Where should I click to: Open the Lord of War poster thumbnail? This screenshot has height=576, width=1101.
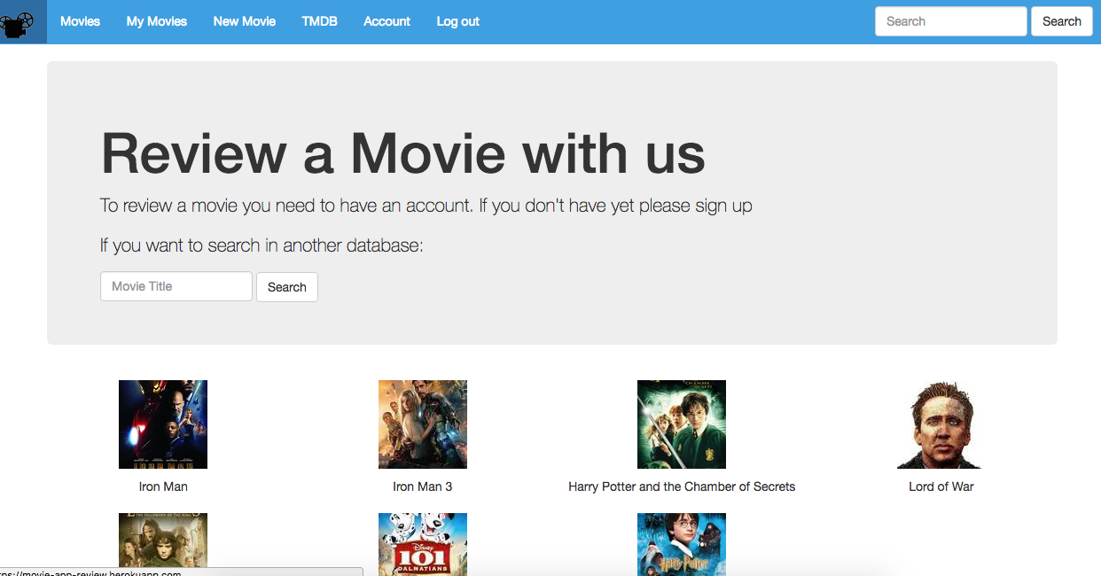(x=941, y=424)
